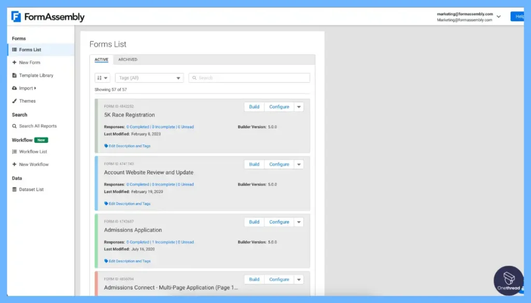The image size is (531, 303).
Task: Click the Admissions Connect Multi-Page Application title
Action: point(171,288)
